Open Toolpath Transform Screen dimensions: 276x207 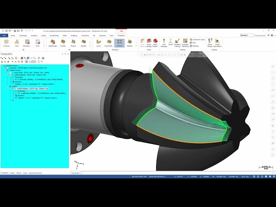pyautogui.click(x=185, y=43)
